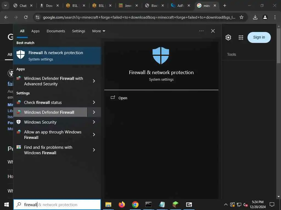This screenshot has width=281, height=210.
Task: Open a new Chrome tab
Action: 224,5
